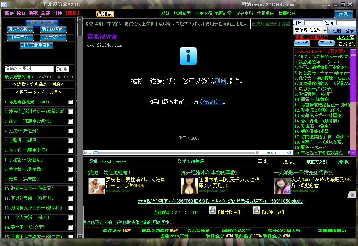Click the 刷新 refresh link
The image size is (358, 246).
click(x=220, y=81)
